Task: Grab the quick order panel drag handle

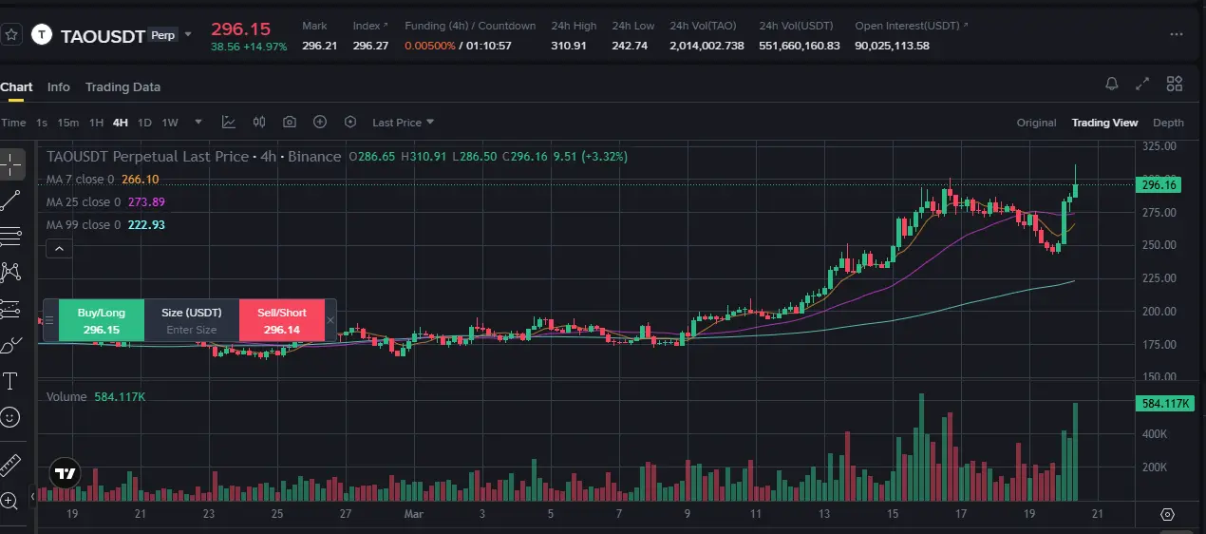Action: [x=49, y=320]
